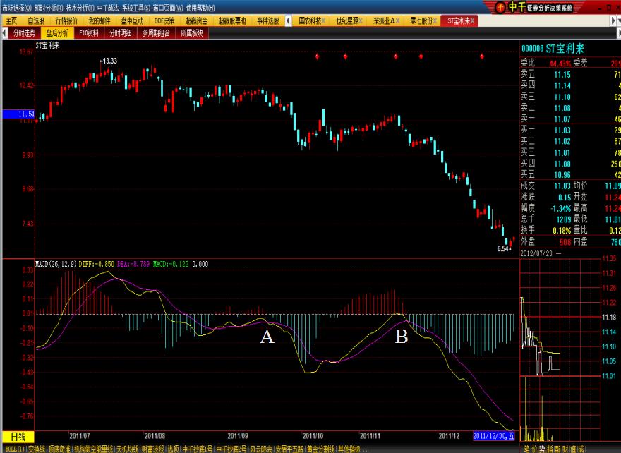Close the ST宝利来 stock tab
The image size is (621, 453).
point(473,21)
